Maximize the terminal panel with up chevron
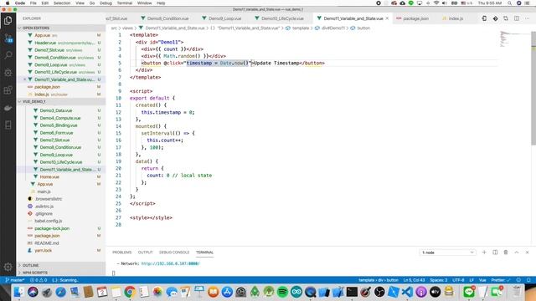The image size is (536, 301). 517,253
